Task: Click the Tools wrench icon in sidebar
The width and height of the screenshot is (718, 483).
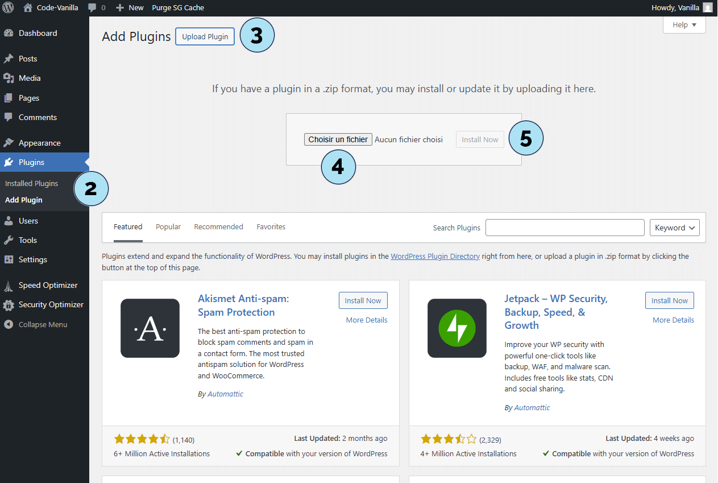Action: (9, 240)
